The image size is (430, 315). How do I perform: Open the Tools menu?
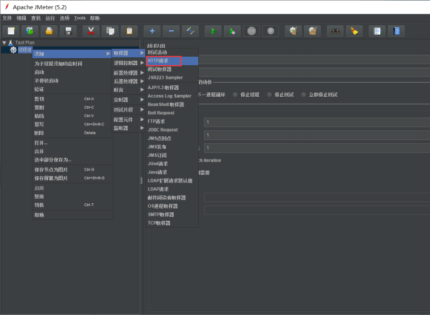tap(79, 18)
